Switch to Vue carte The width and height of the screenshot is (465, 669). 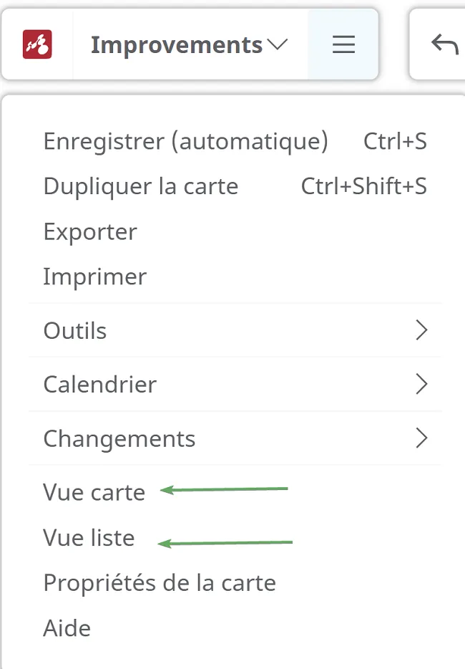[94, 492]
